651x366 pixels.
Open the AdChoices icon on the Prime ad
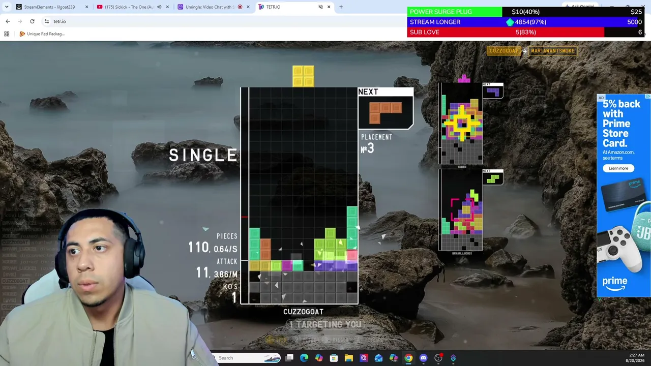tap(647, 97)
